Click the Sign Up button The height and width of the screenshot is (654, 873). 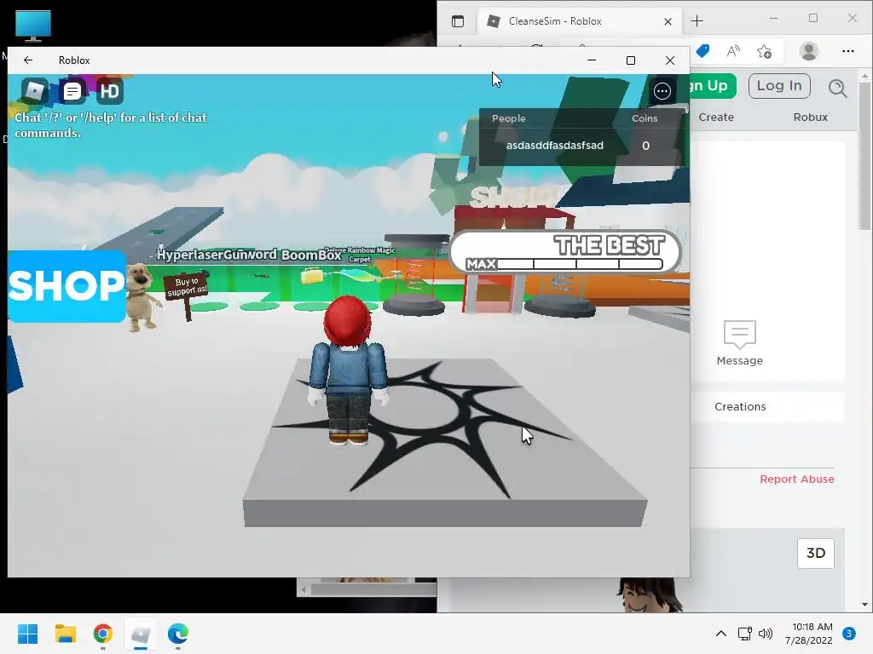point(713,86)
